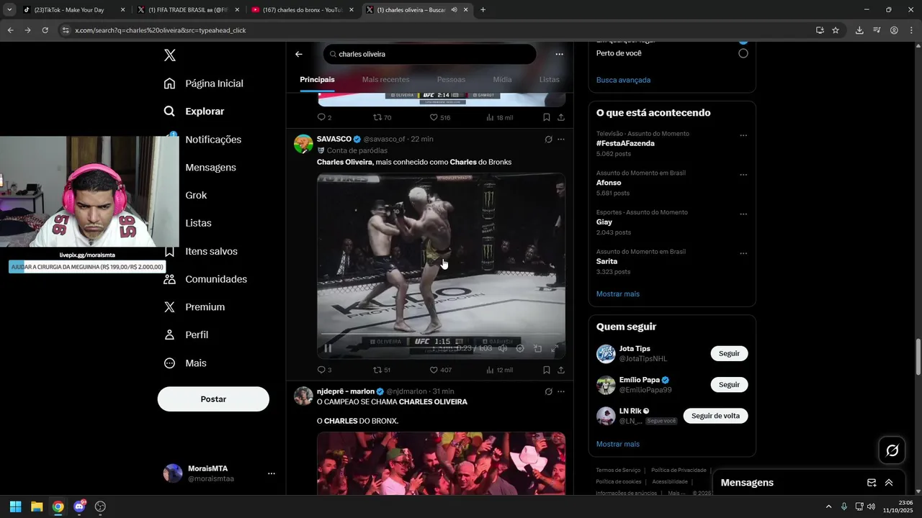Click the back arrow beside search box
Image resolution: width=922 pixels, height=518 pixels.
tap(299, 54)
